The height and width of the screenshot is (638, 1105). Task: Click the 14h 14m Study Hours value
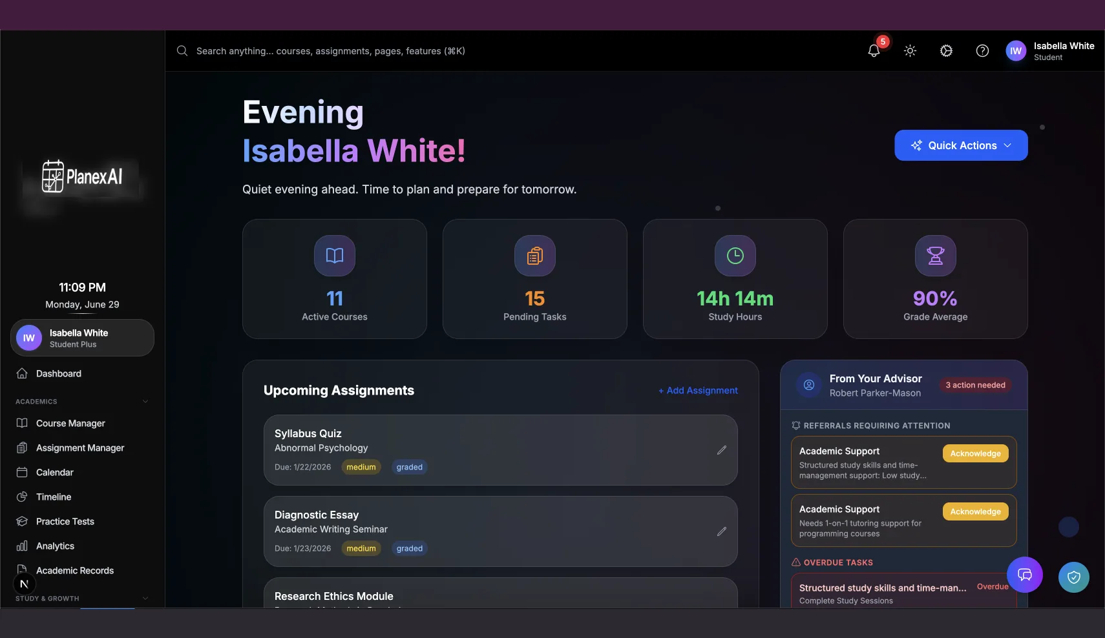click(735, 298)
